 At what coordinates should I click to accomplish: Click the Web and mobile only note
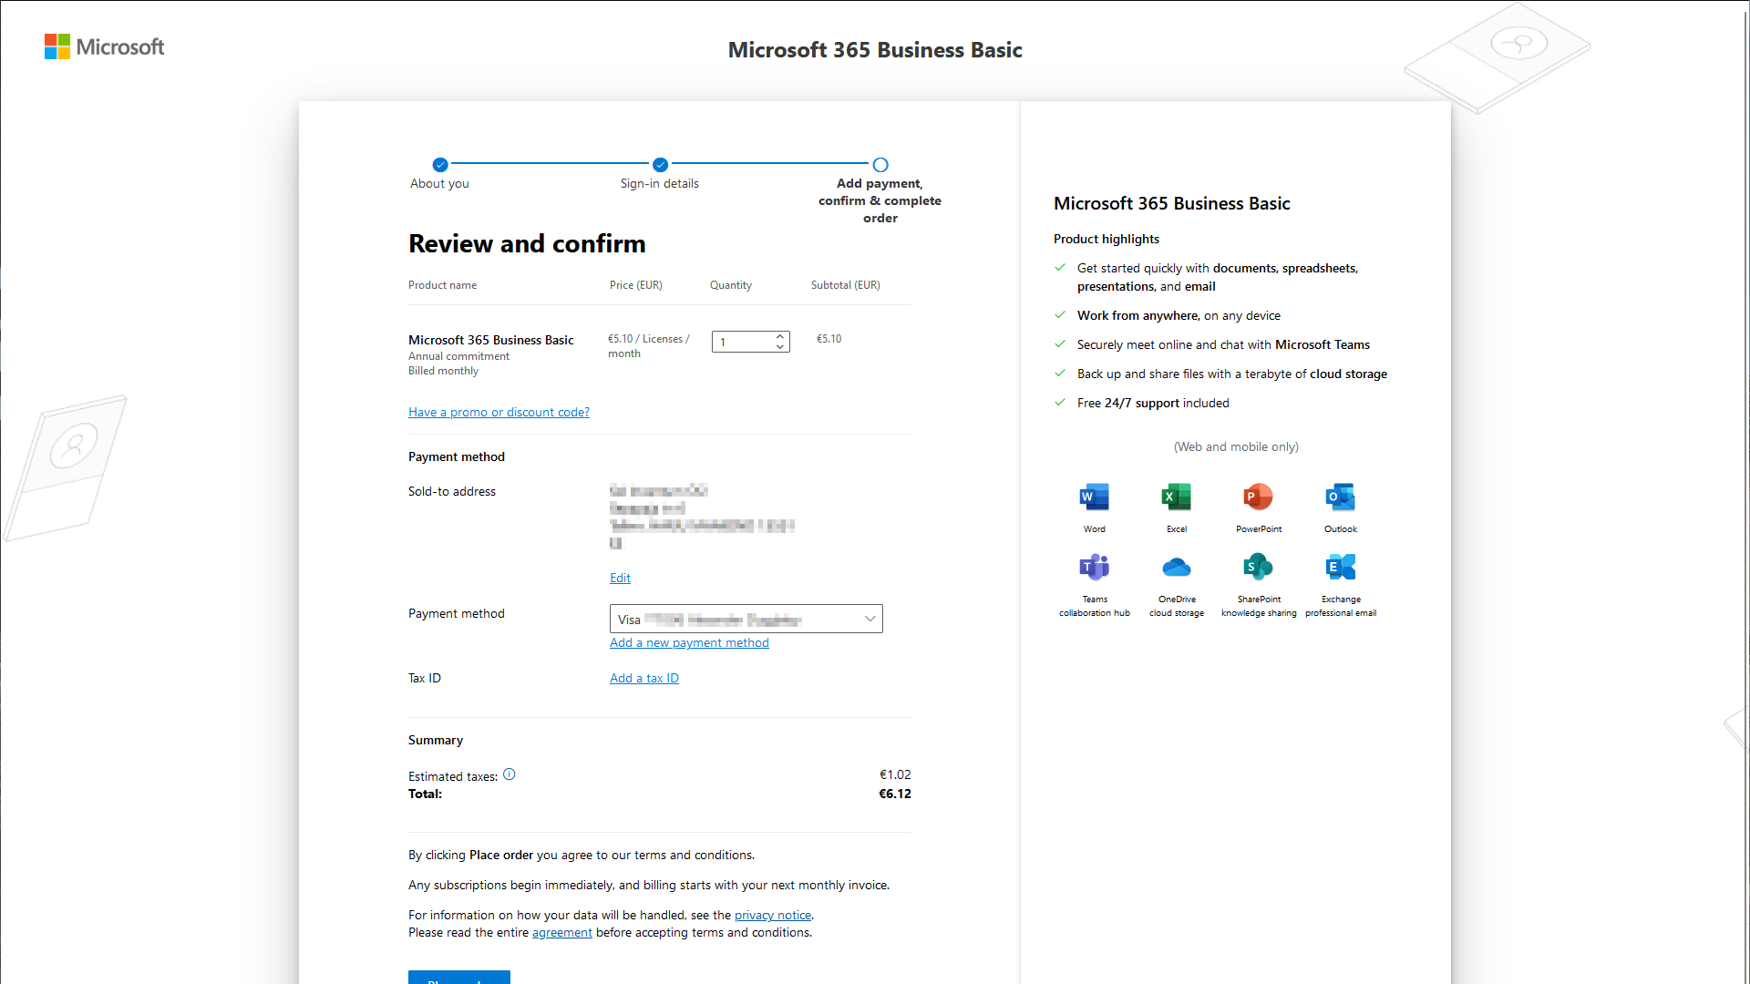pyautogui.click(x=1236, y=446)
